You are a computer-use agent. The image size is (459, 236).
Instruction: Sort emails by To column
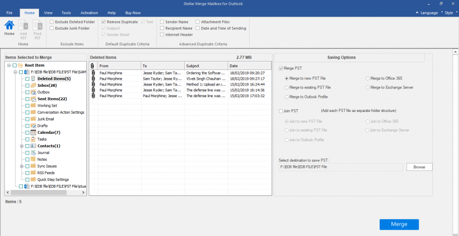tap(163, 66)
